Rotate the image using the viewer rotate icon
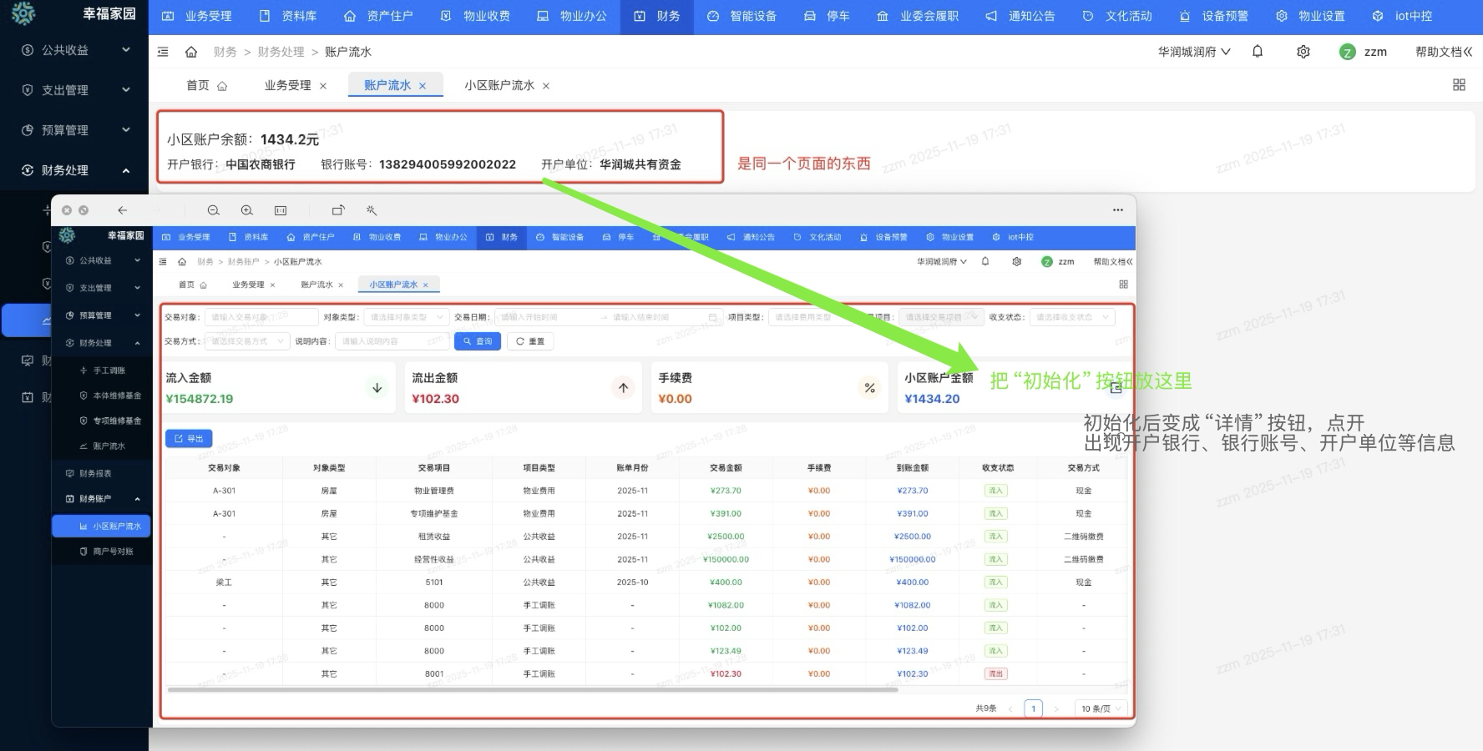 [338, 210]
